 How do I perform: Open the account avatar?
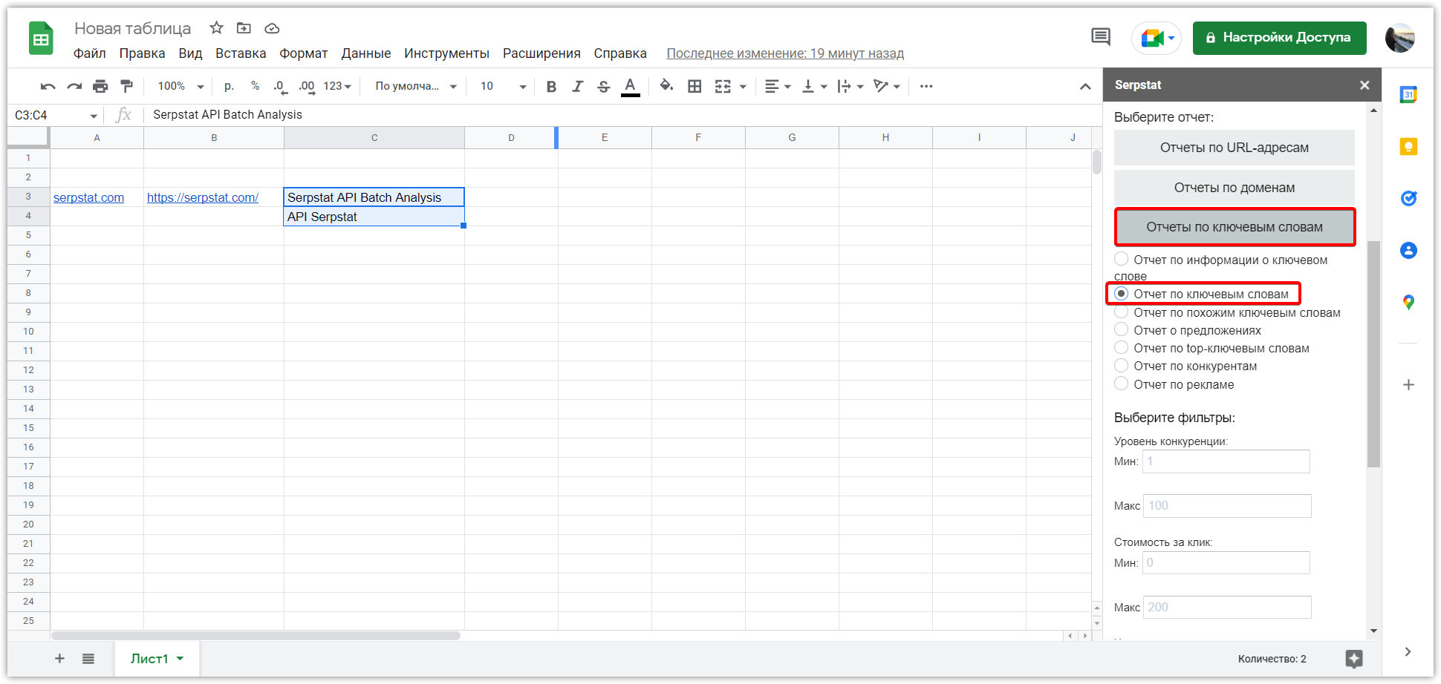point(1400,38)
